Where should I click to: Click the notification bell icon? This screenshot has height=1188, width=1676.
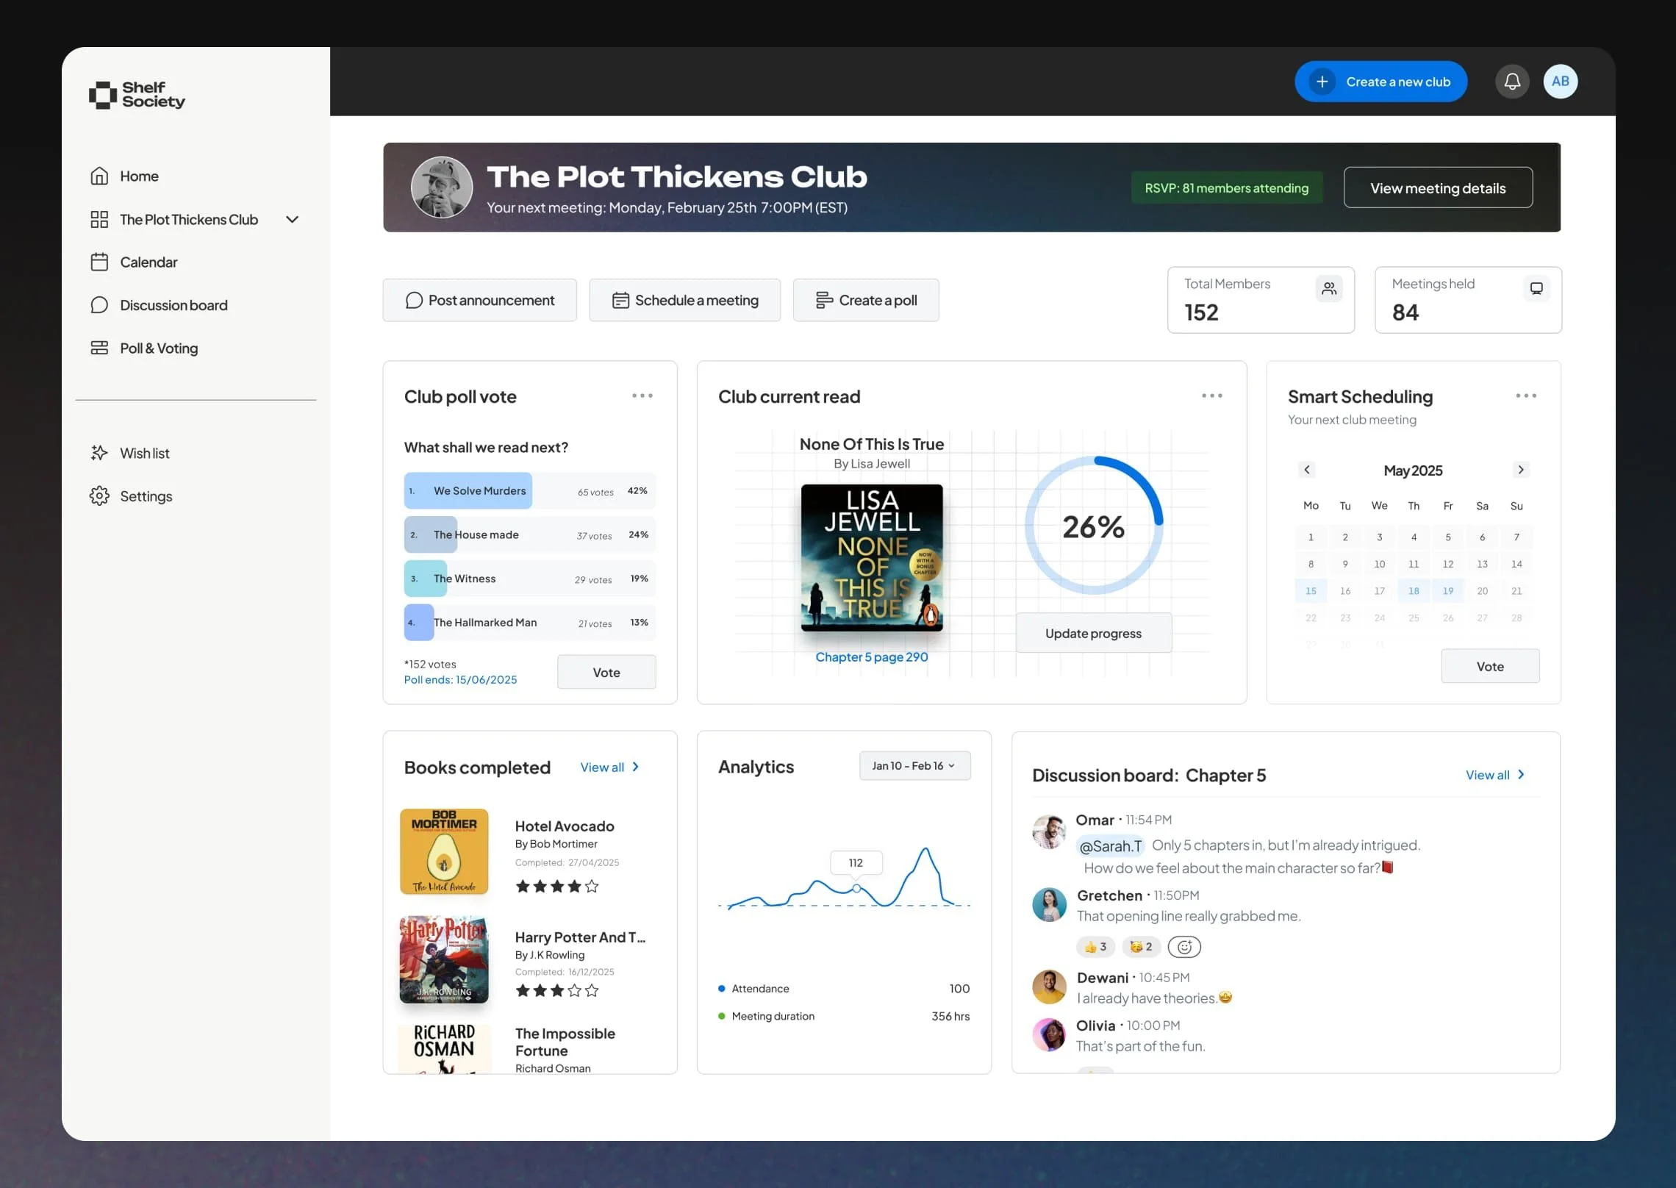[x=1511, y=82]
